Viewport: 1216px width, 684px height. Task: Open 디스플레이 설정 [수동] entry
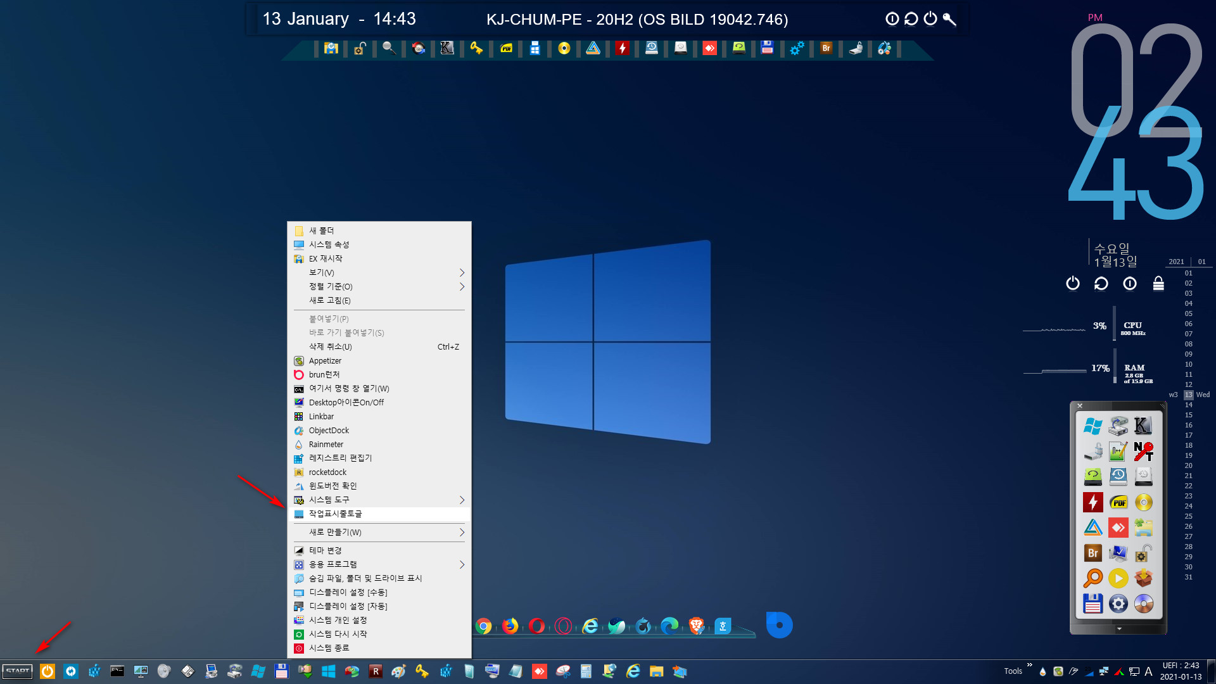coord(379,592)
